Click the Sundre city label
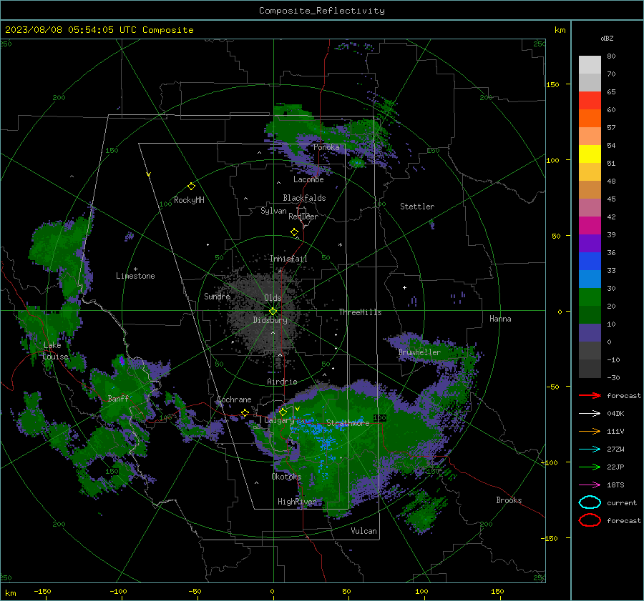The image size is (644, 601). pyautogui.click(x=217, y=296)
